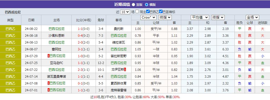Click the red card badge beside 戈伊亚斯
This screenshot has height=100, width=270.
click(125, 70)
